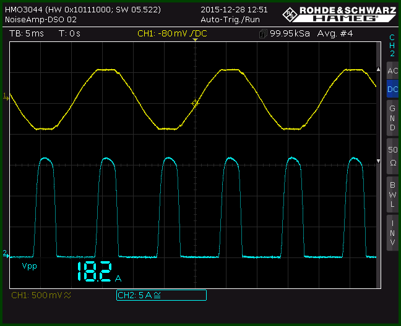401x326 pixels.
Task: Toggle INV channel inversion
Action: tap(392, 233)
